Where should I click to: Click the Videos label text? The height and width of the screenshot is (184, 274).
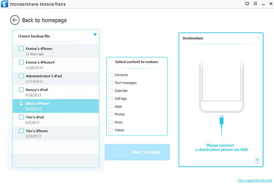119,130
